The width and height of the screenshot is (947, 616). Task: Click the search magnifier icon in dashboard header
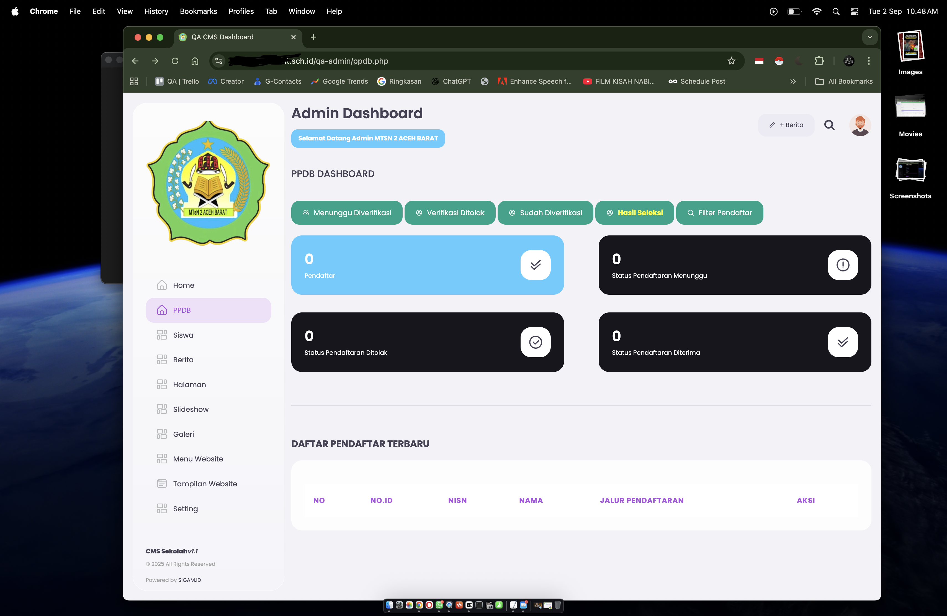829,125
